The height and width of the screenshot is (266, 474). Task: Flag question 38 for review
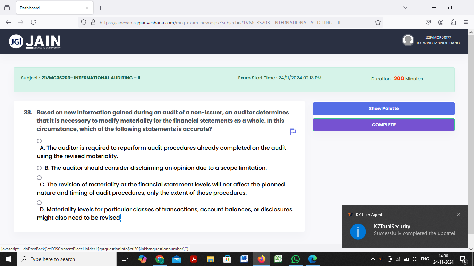(293, 132)
